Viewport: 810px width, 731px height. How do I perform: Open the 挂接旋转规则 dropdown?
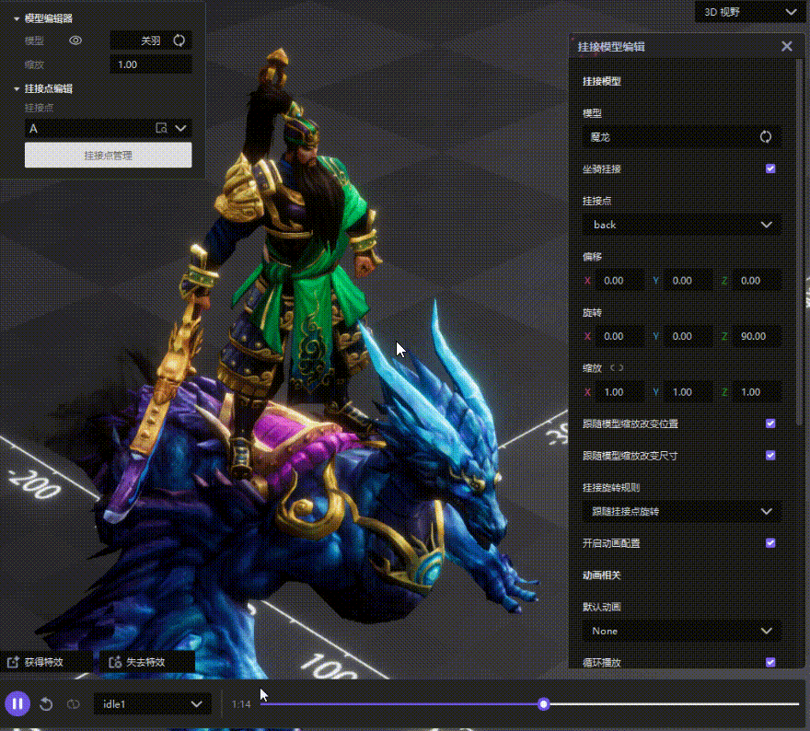click(681, 512)
